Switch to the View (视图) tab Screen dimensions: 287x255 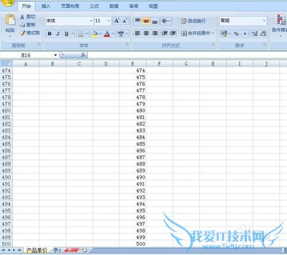[153, 6]
